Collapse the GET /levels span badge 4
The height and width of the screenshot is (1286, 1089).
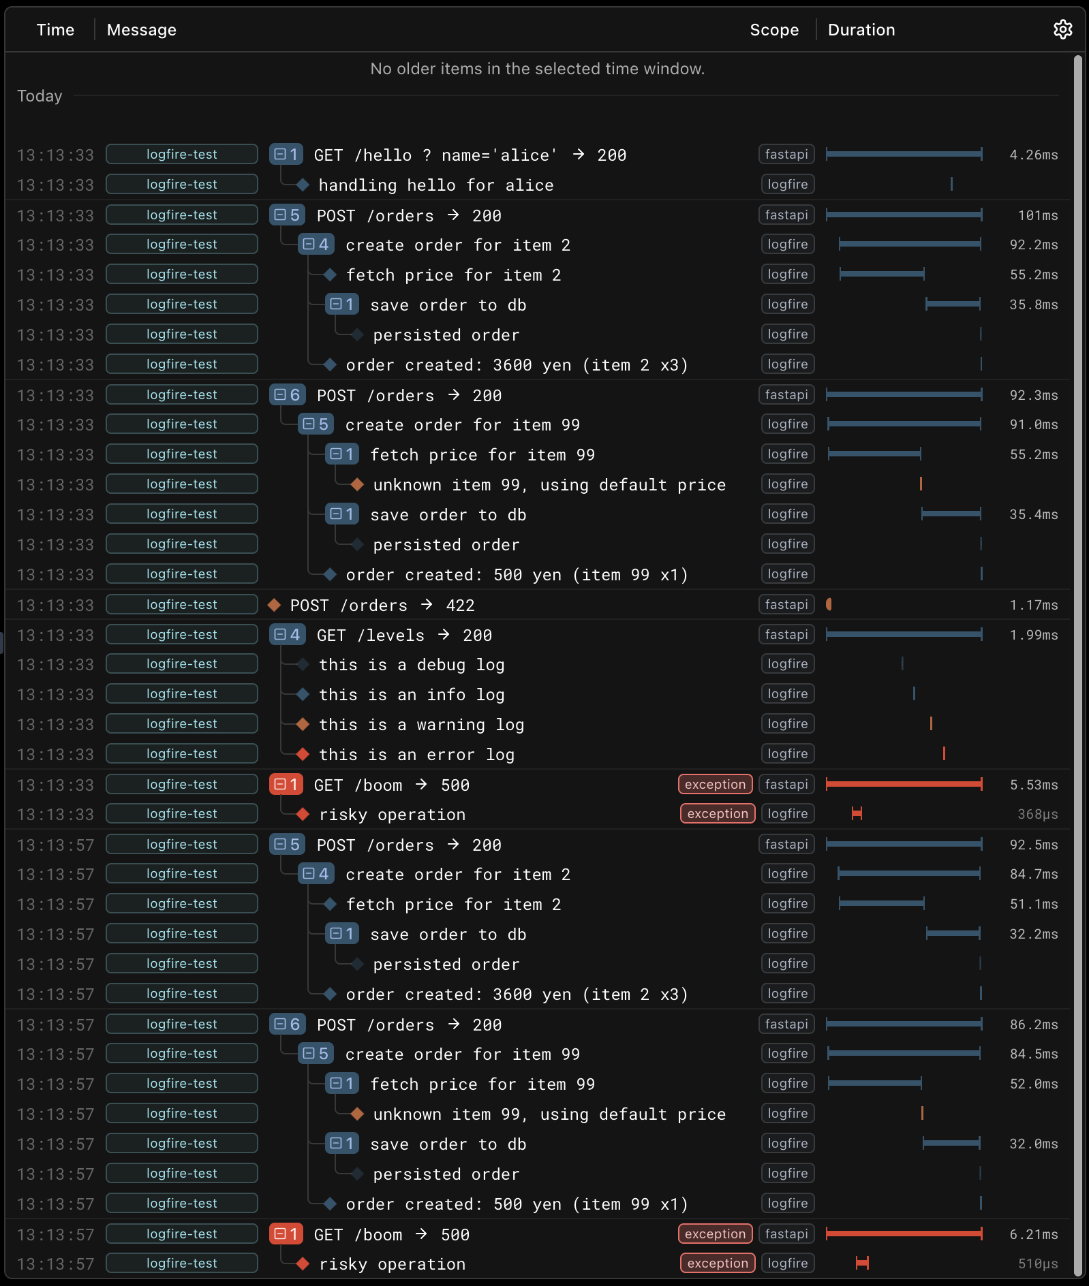click(287, 635)
